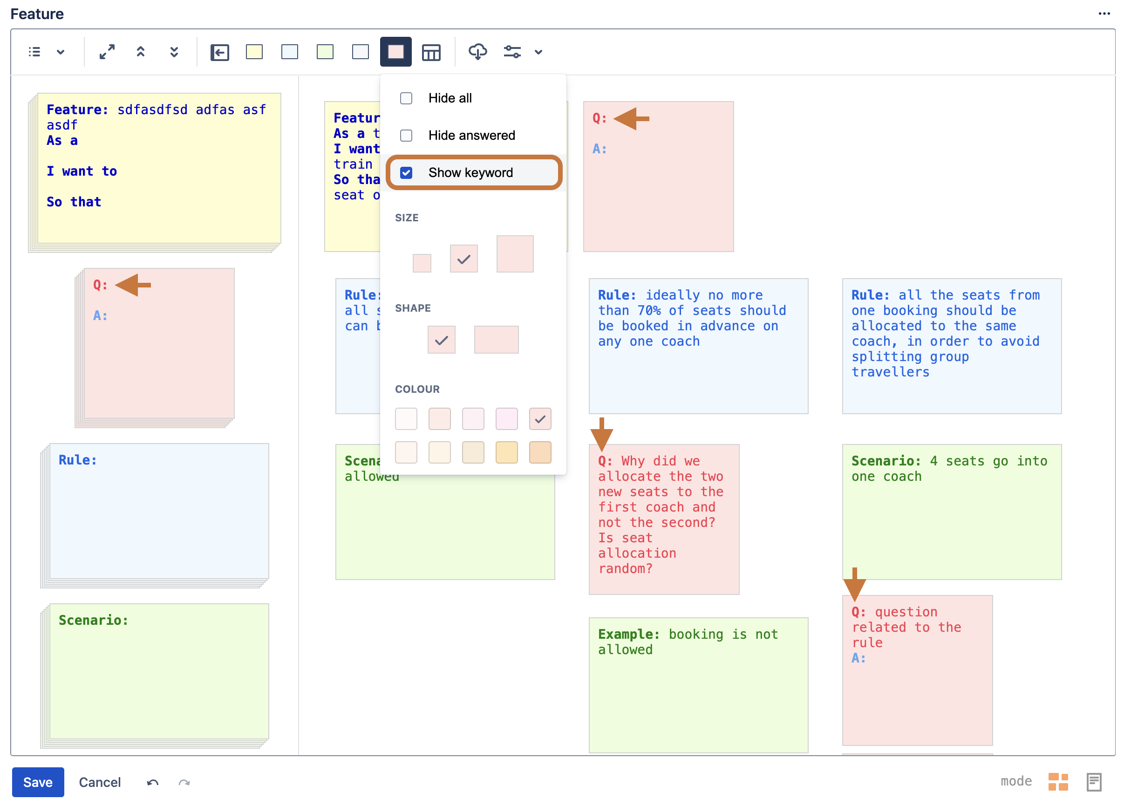
Task: Click the cloud download icon
Action: (478, 52)
